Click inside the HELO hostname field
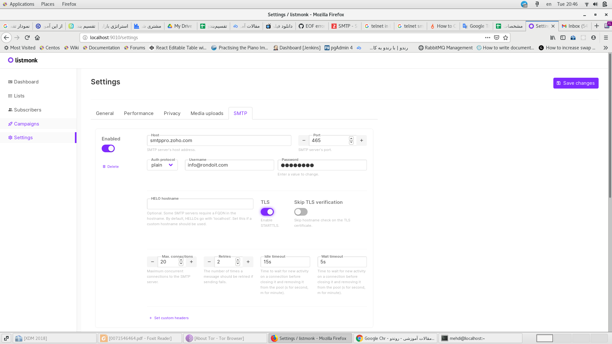The height and width of the screenshot is (344, 612). pyautogui.click(x=200, y=204)
